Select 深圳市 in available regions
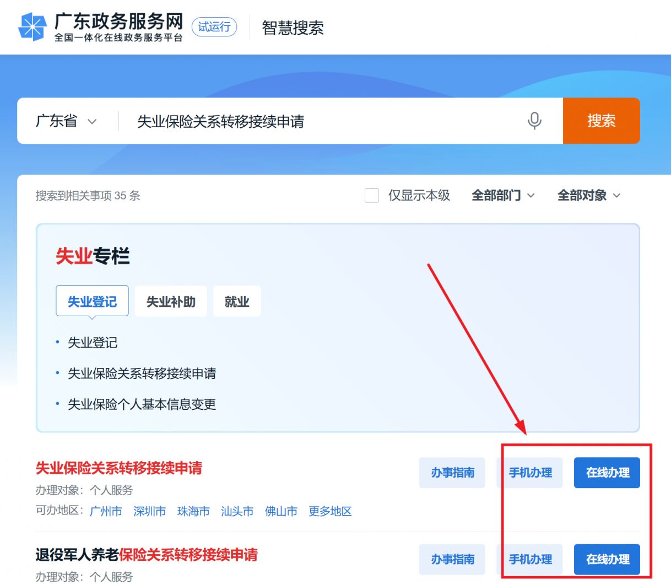Viewport: 671px width, 585px height. 150,511
